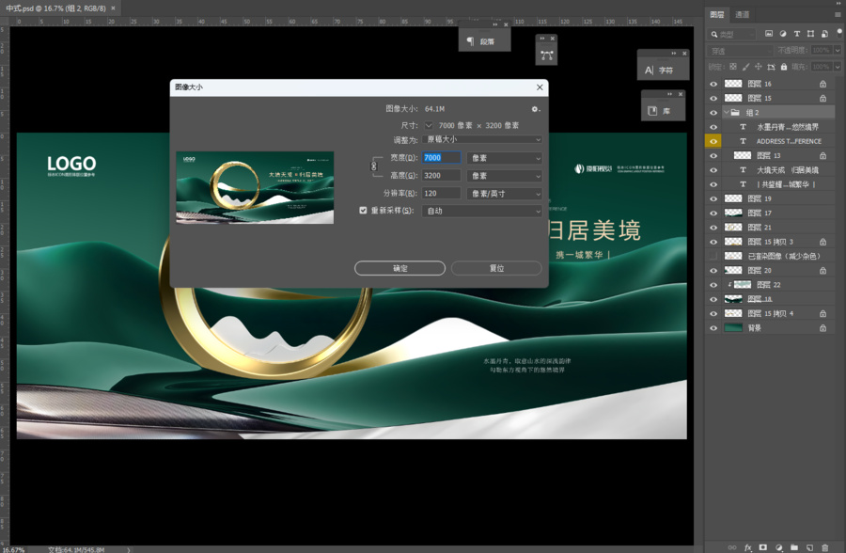This screenshot has height=553, width=846.
Task: Close the Image Size dialog
Action: point(540,87)
